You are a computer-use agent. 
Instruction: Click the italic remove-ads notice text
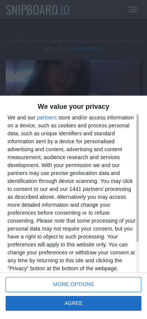point(73,45)
